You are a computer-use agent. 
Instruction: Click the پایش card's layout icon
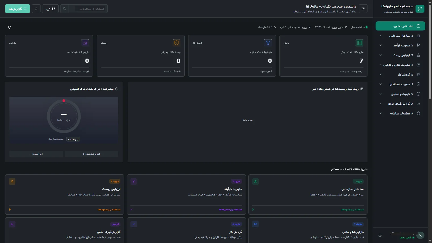[x=359, y=43]
